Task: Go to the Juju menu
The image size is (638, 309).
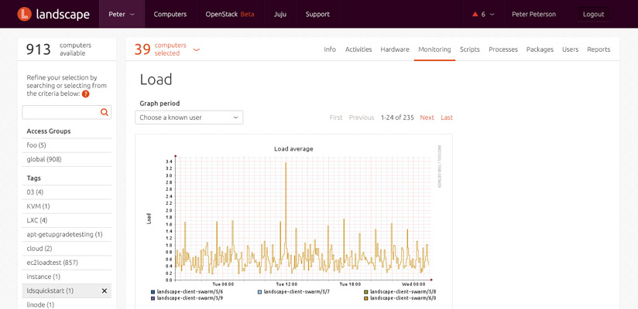Action: pyautogui.click(x=280, y=14)
